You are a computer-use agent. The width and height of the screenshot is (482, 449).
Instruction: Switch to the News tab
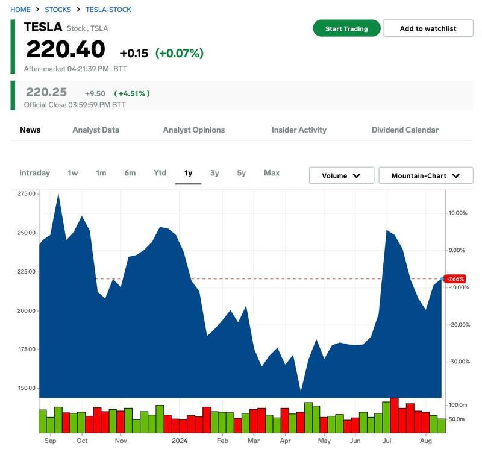30,130
